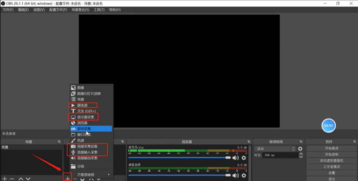Open the 麦克风/Aux audio settings gear
Image resolution: width=358 pixels, height=181 pixels.
244,158
